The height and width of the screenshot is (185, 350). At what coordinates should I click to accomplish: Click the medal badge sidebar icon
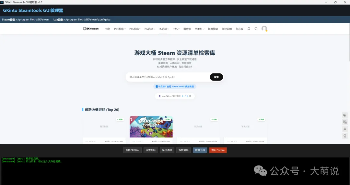[345, 136]
